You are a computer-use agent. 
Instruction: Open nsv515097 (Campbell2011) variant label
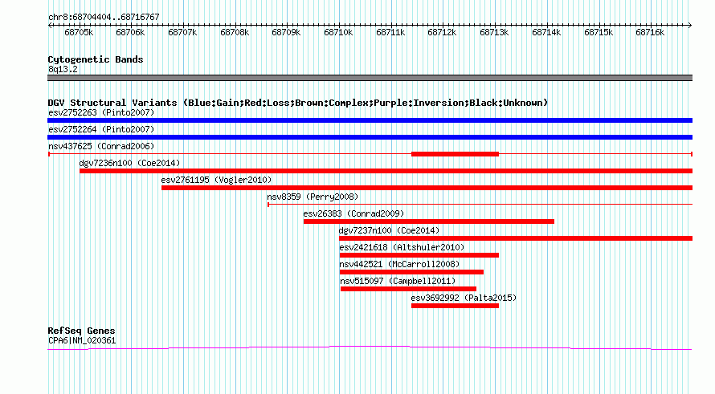point(398,281)
